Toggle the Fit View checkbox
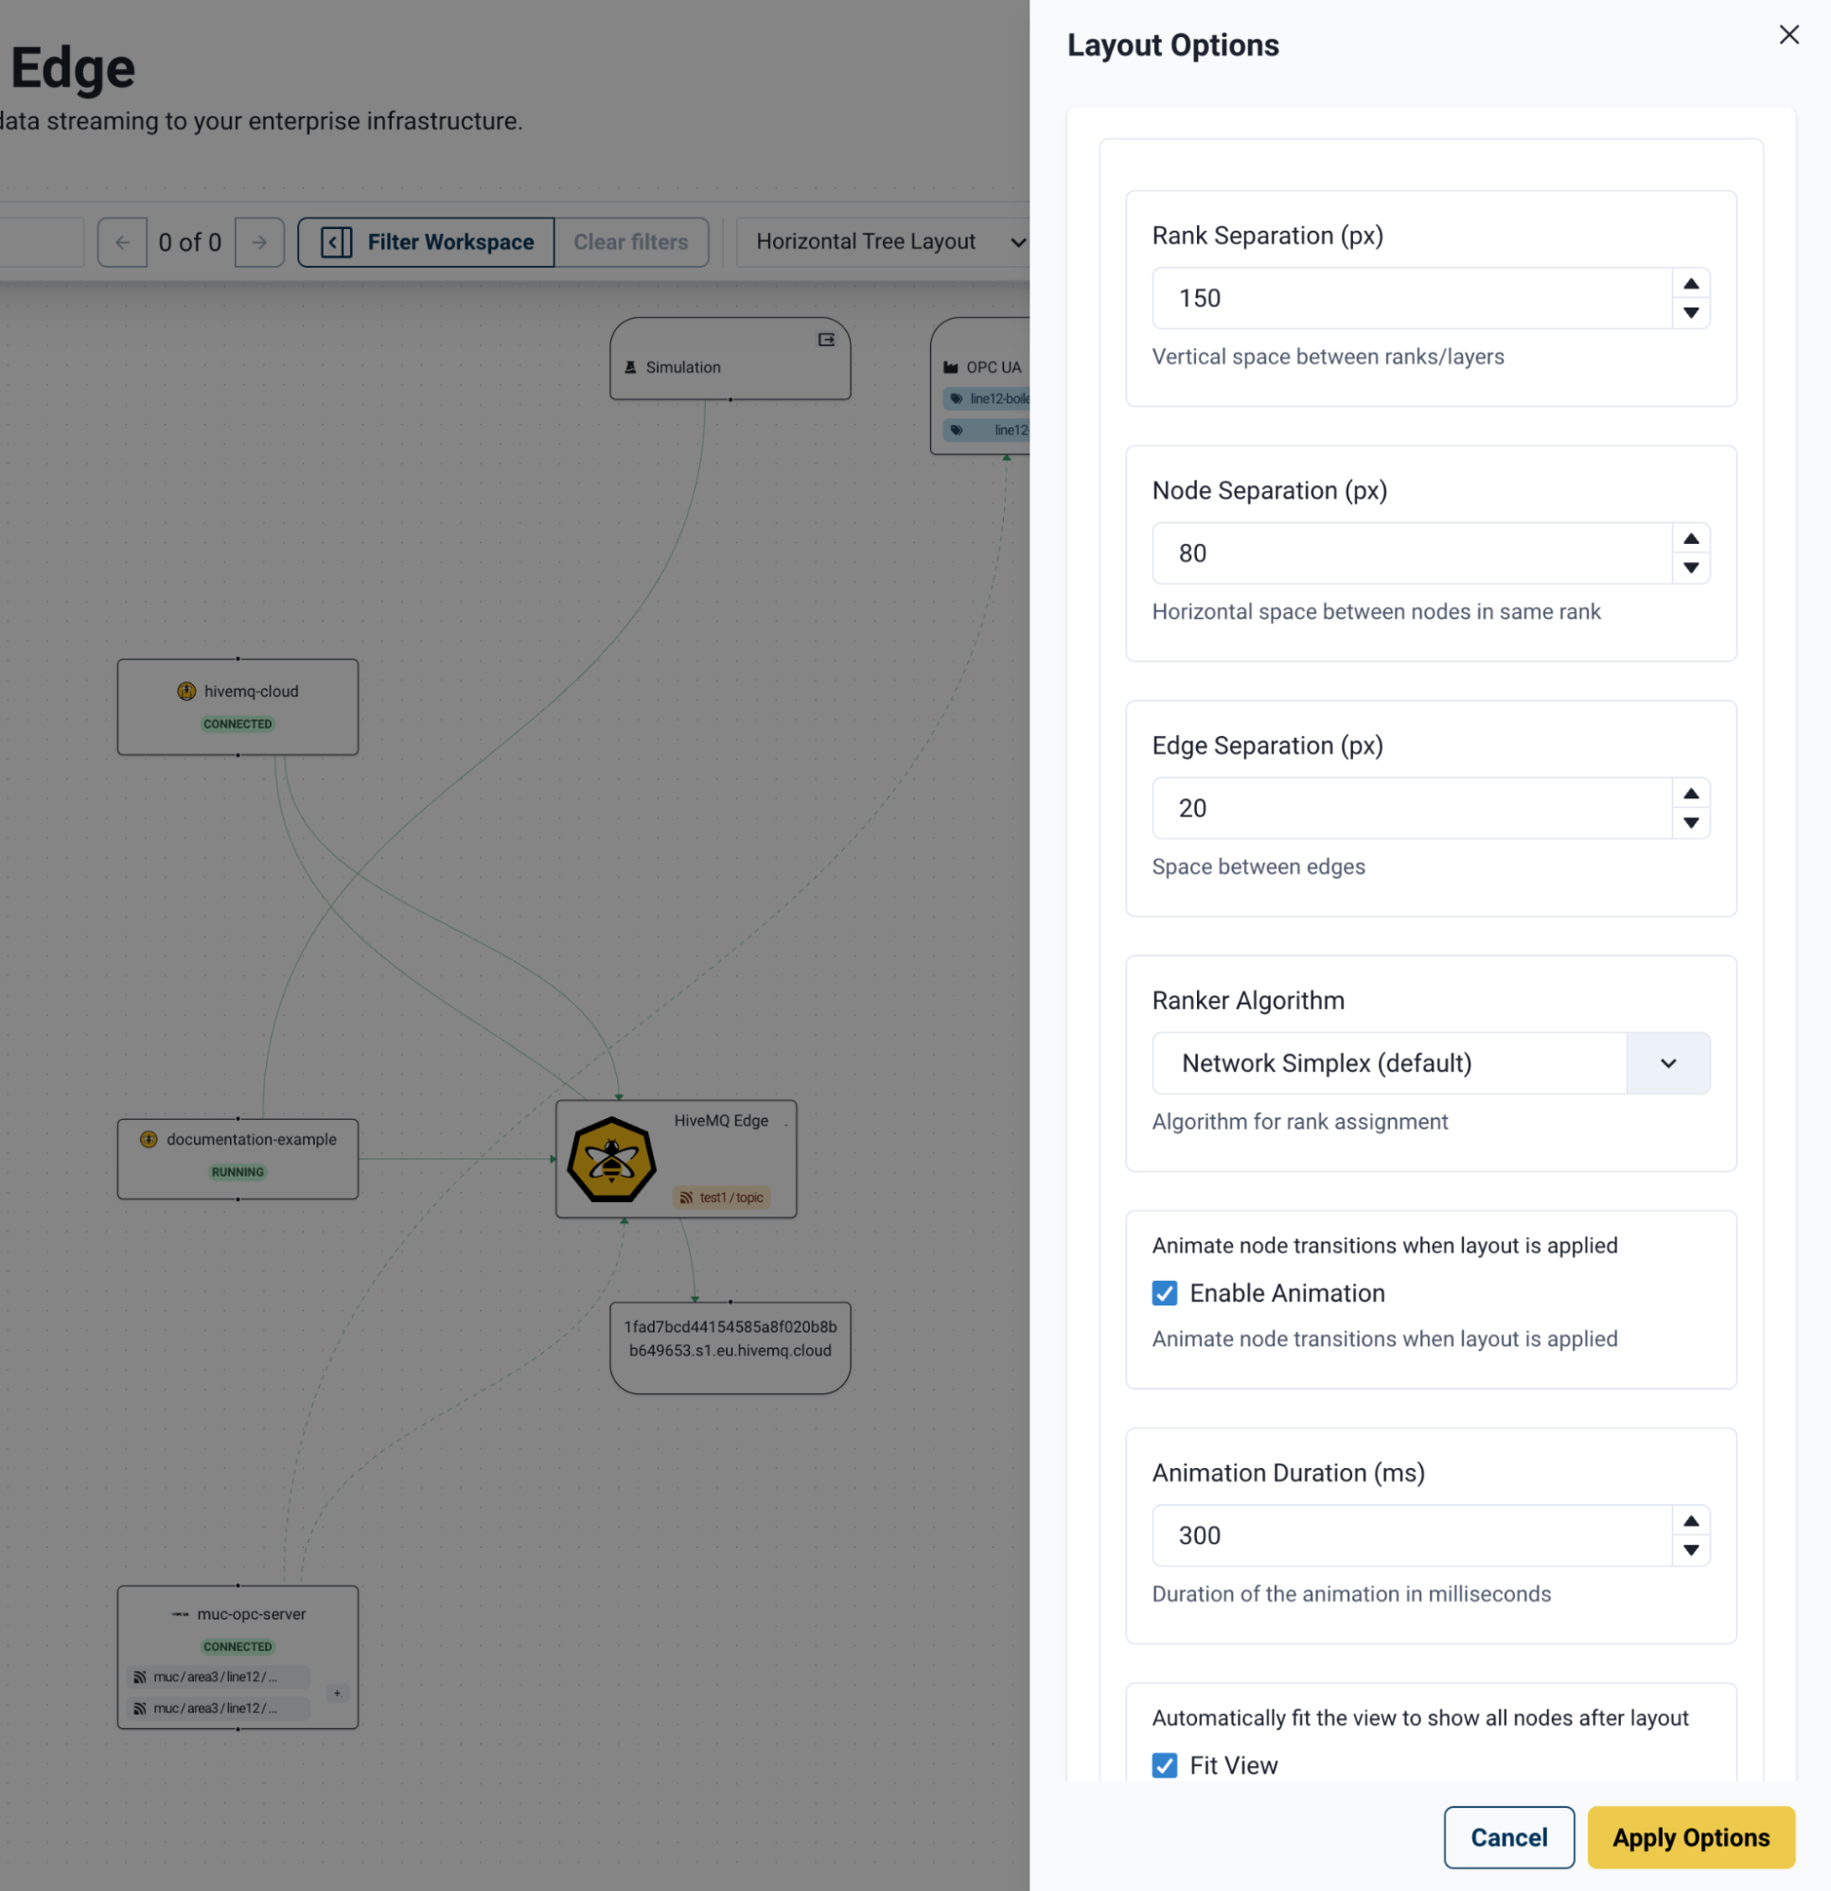Screen dimensions: 1831x1891 (x=1165, y=1764)
